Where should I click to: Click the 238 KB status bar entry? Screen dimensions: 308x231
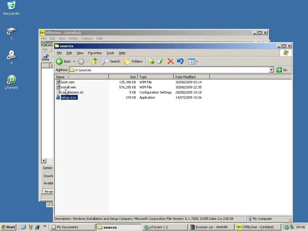(x=228, y=219)
